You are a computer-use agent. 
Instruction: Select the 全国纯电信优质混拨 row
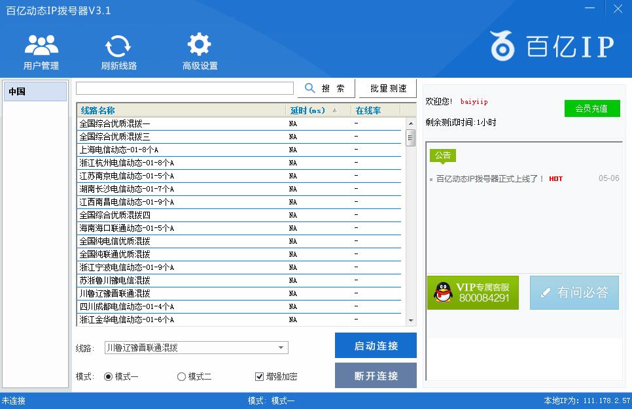point(239,241)
